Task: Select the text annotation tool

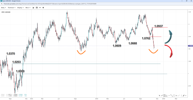Action: point(176,95)
